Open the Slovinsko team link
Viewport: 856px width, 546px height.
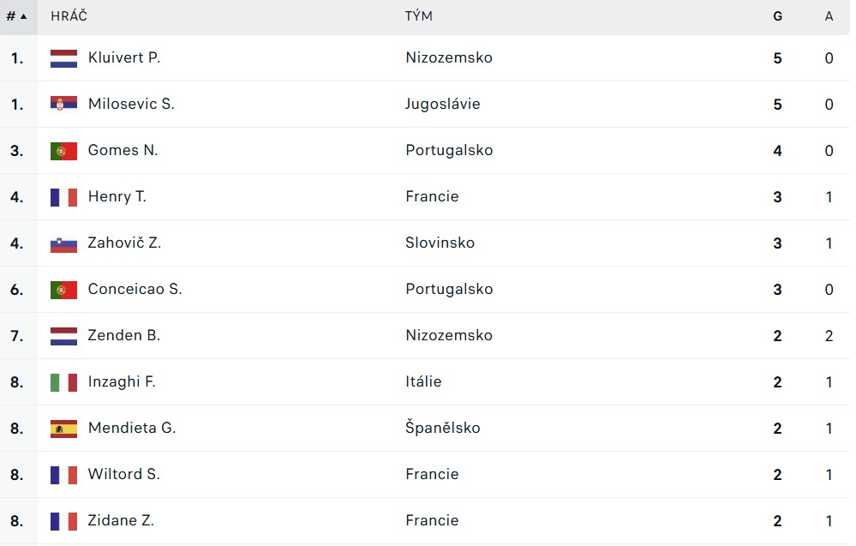pos(440,243)
